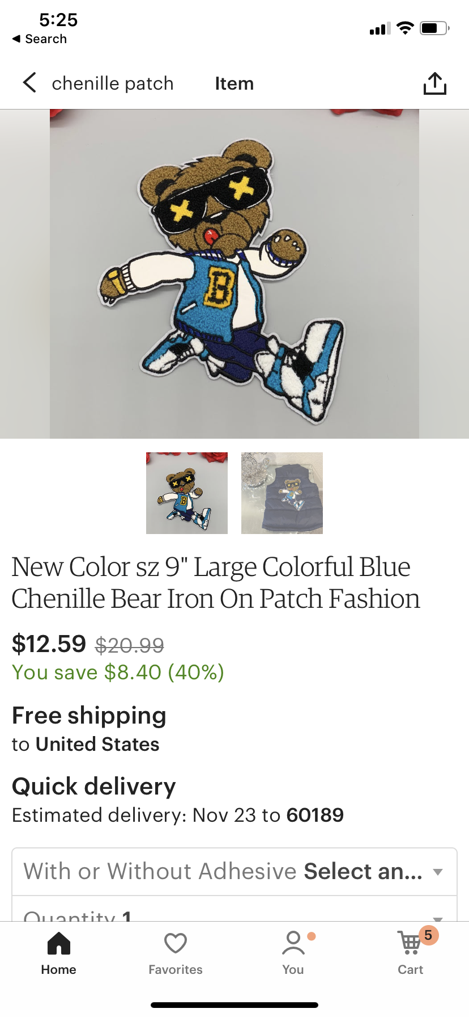Tap United States shipping destination
This screenshot has height=1017, width=469.
click(x=97, y=744)
